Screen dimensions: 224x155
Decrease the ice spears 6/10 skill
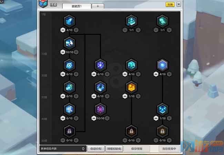[x=63, y=118]
